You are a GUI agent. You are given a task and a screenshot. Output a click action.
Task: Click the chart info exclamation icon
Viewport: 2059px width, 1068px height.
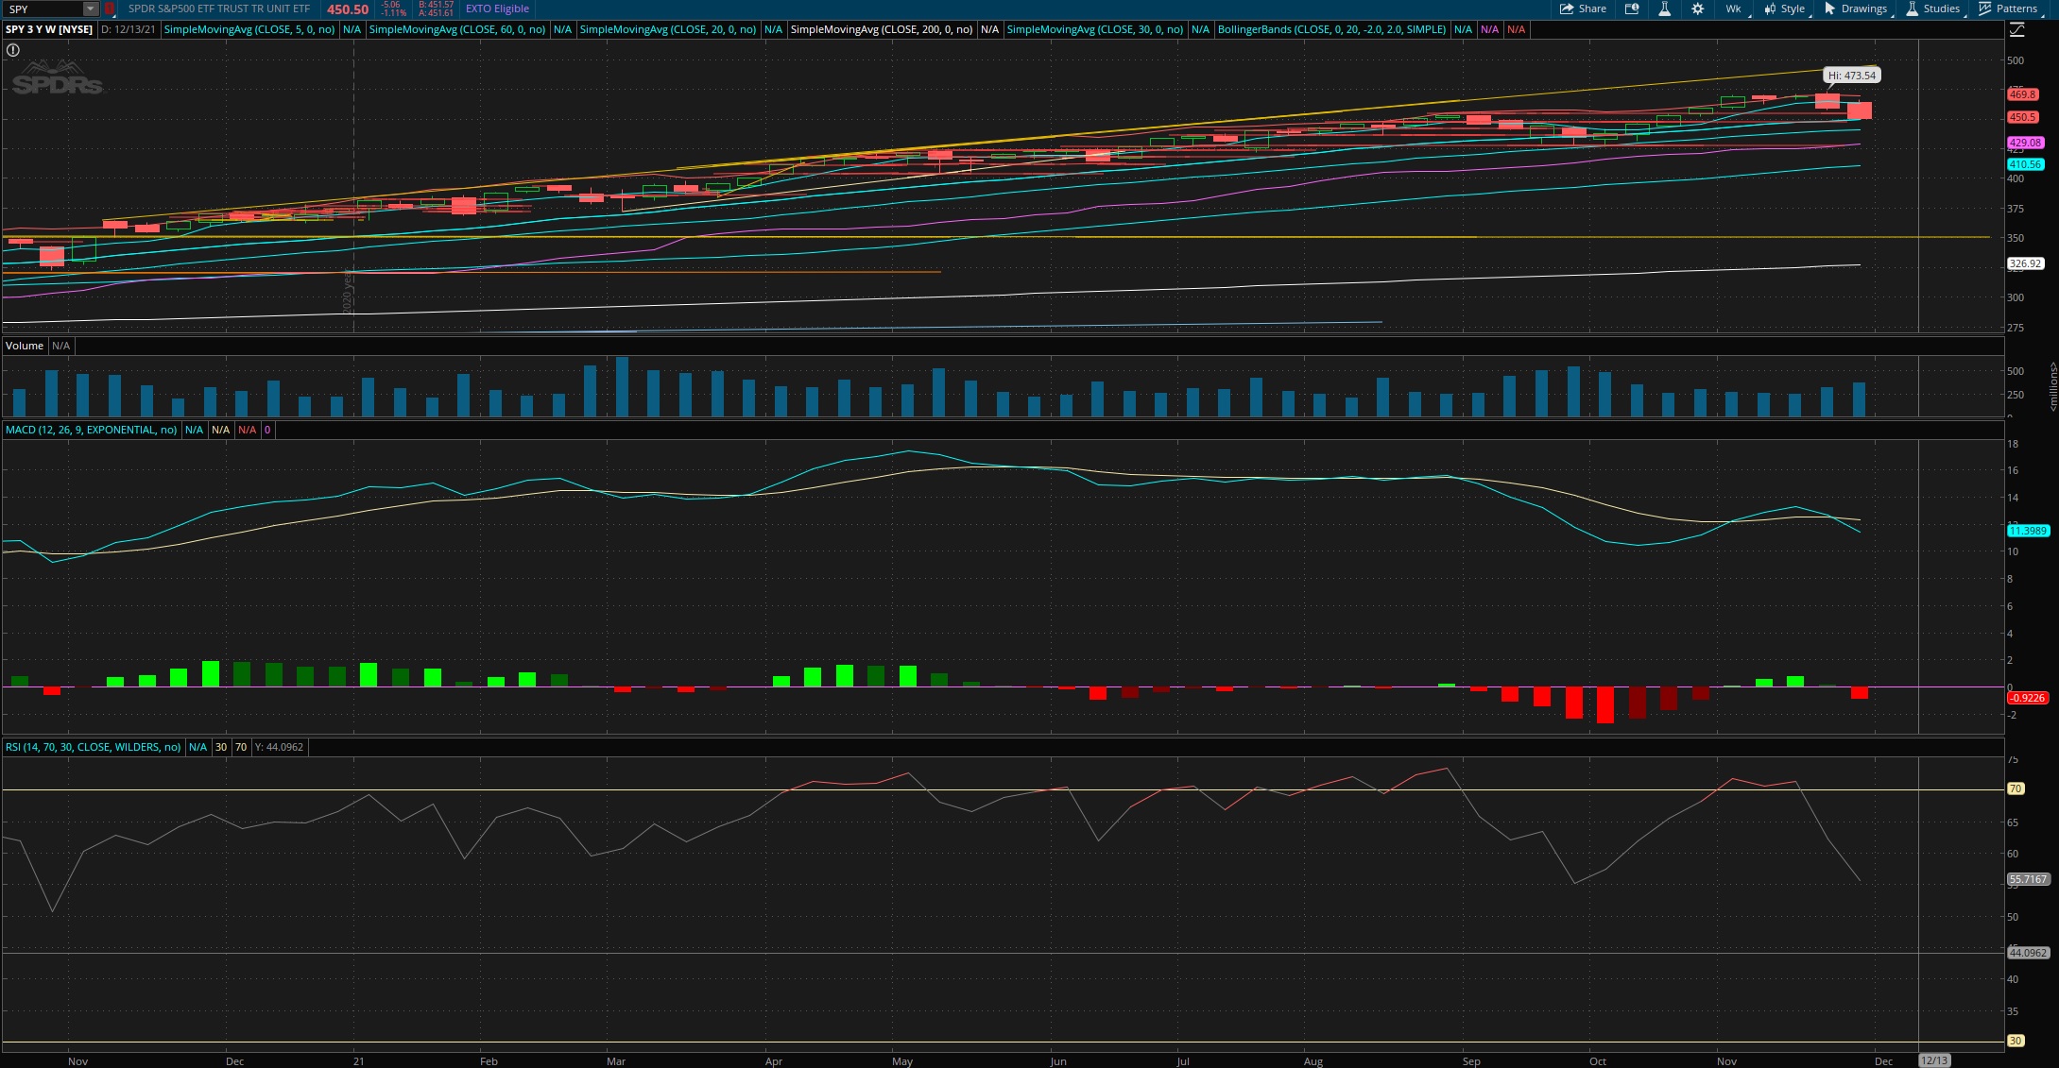[x=13, y=50]
